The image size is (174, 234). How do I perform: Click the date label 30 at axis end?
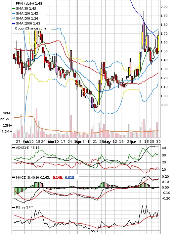click(158, 142)
